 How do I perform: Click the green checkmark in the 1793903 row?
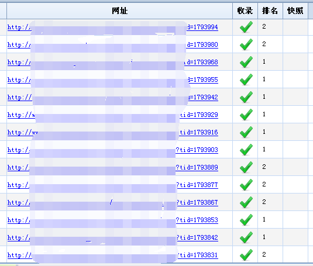pyautogui.click(x=246, y=150)
